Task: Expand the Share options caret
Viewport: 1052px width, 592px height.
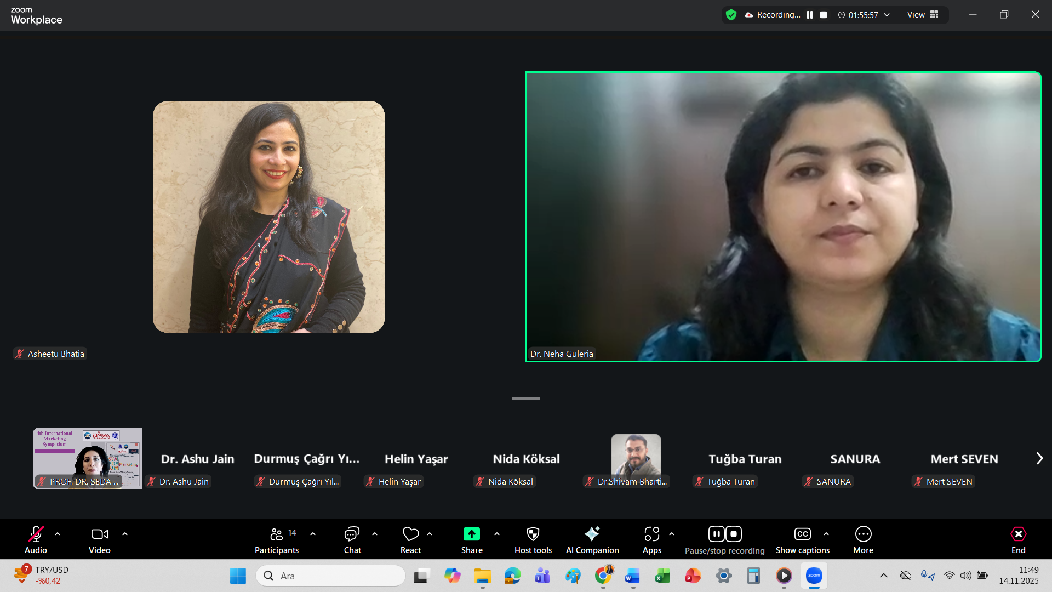Action: click(497, 533)
